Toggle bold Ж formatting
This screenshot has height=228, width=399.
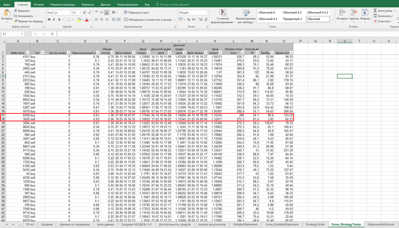(x=49, y=19)
